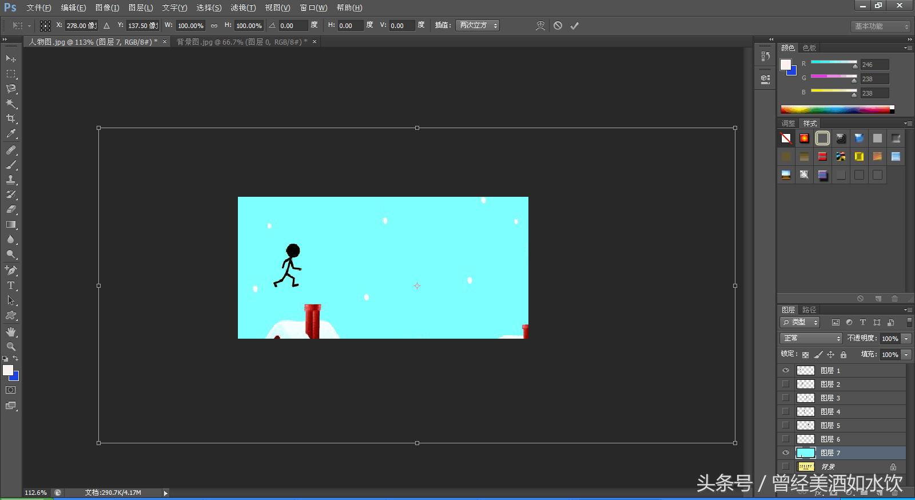This screenshot has width=915, height=500.
Task: Click the warp mode switch icon
Action: click(x=540, y=26)
